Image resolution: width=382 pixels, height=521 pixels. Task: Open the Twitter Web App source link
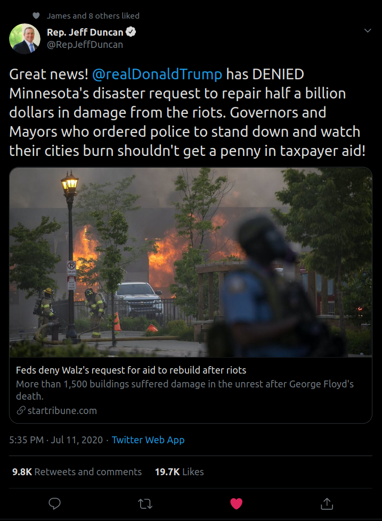click(x=148, y=440)
